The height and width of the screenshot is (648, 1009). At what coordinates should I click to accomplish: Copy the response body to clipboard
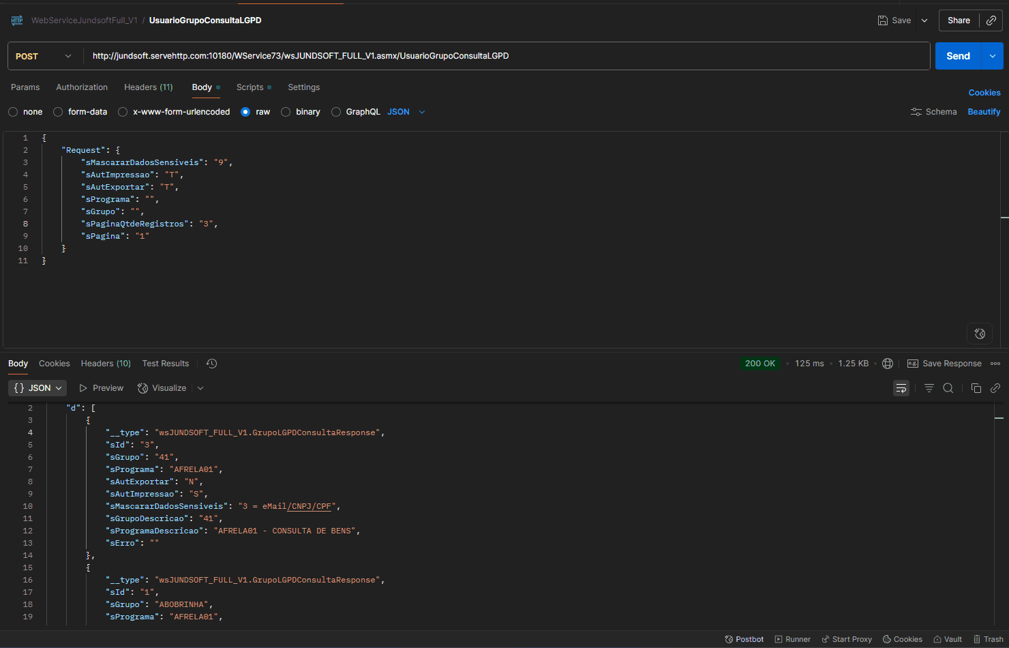tap(976, 388)
